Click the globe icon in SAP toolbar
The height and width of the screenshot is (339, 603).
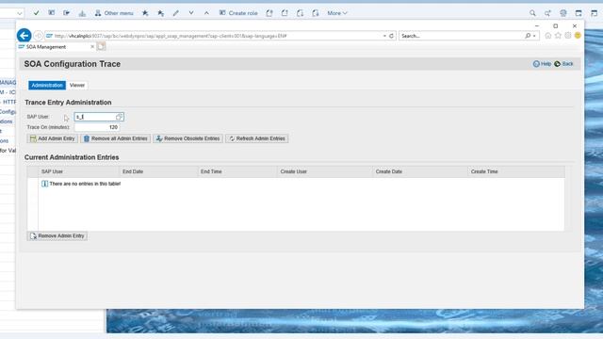coord(563,13)
